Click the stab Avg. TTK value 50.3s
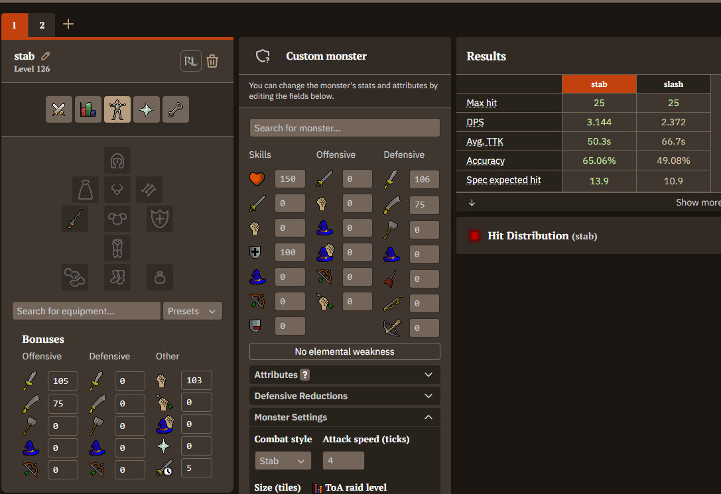This screenshot has height=494, width=721. pyautogui.click(x=599, y=141)
